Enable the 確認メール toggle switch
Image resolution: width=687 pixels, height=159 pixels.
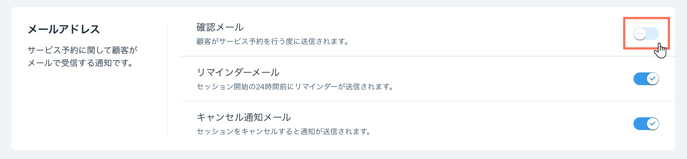[646, 34]
